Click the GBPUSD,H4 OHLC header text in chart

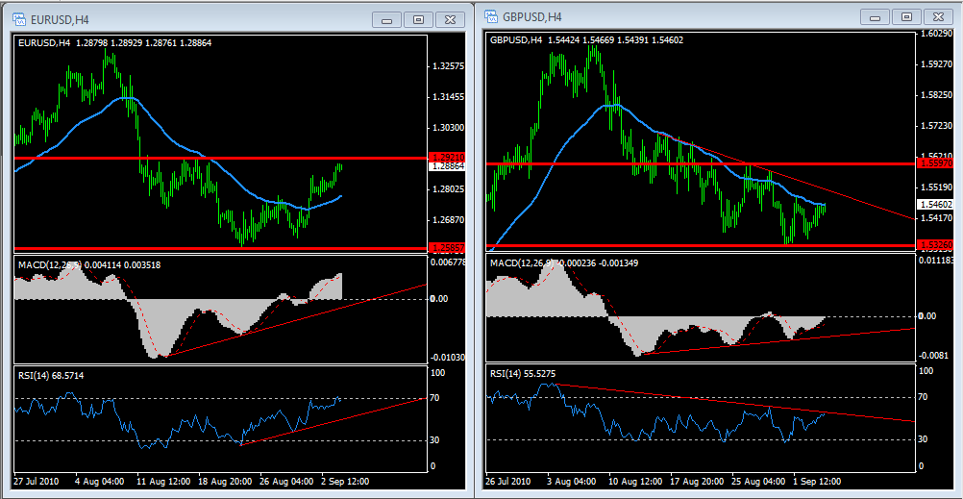586,40
